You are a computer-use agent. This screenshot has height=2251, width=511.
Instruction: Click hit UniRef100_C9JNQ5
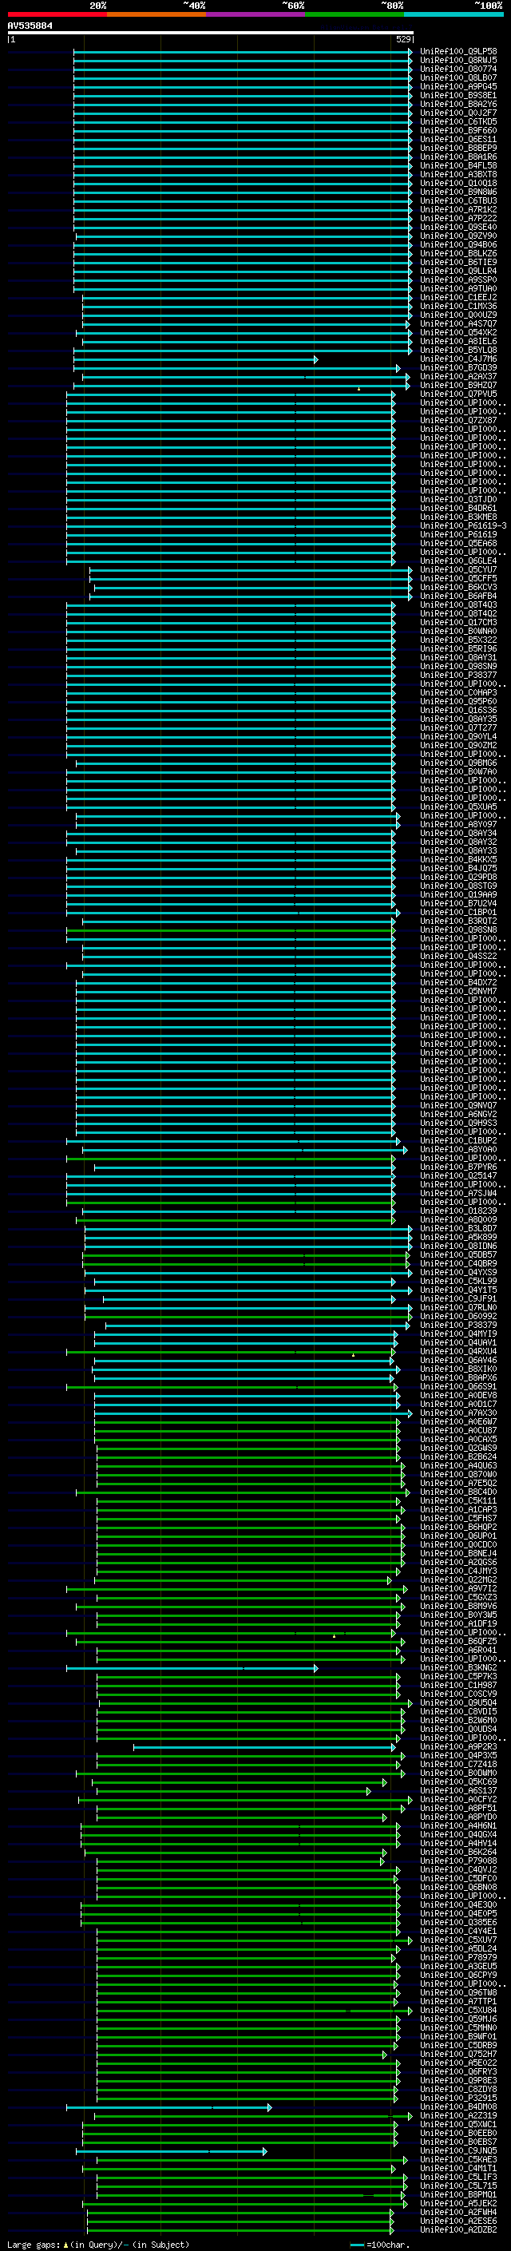(x=458, y=2150)
